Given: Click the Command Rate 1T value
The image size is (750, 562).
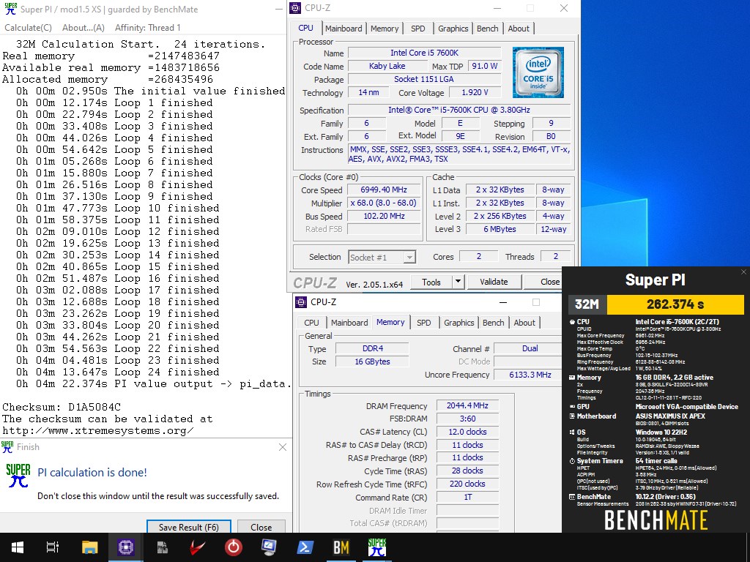Looking at the screenshot, I should tap(467, 497).
